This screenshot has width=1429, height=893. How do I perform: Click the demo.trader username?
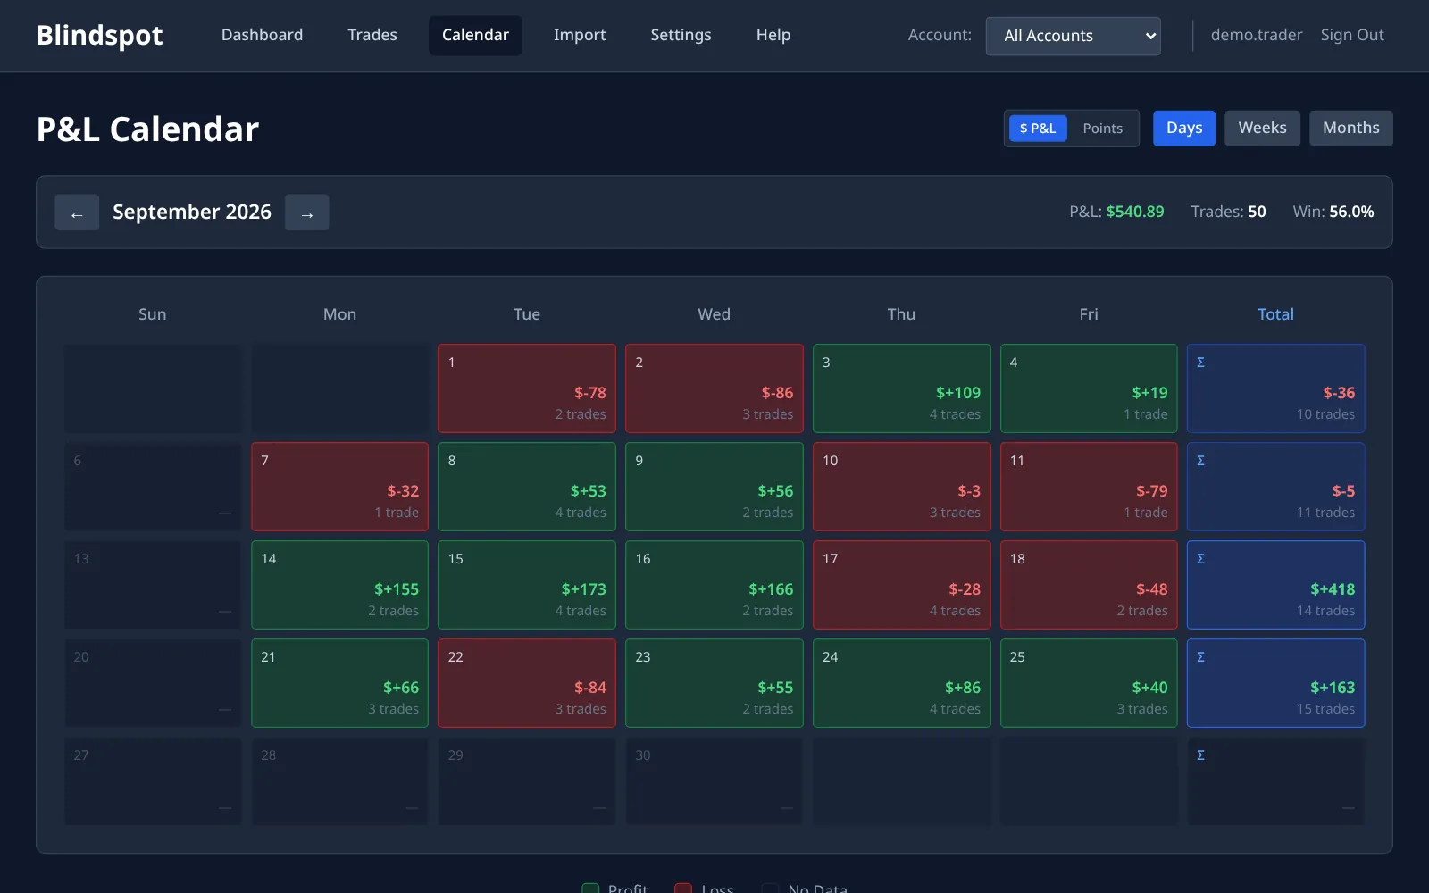[x=1257, y=35]
